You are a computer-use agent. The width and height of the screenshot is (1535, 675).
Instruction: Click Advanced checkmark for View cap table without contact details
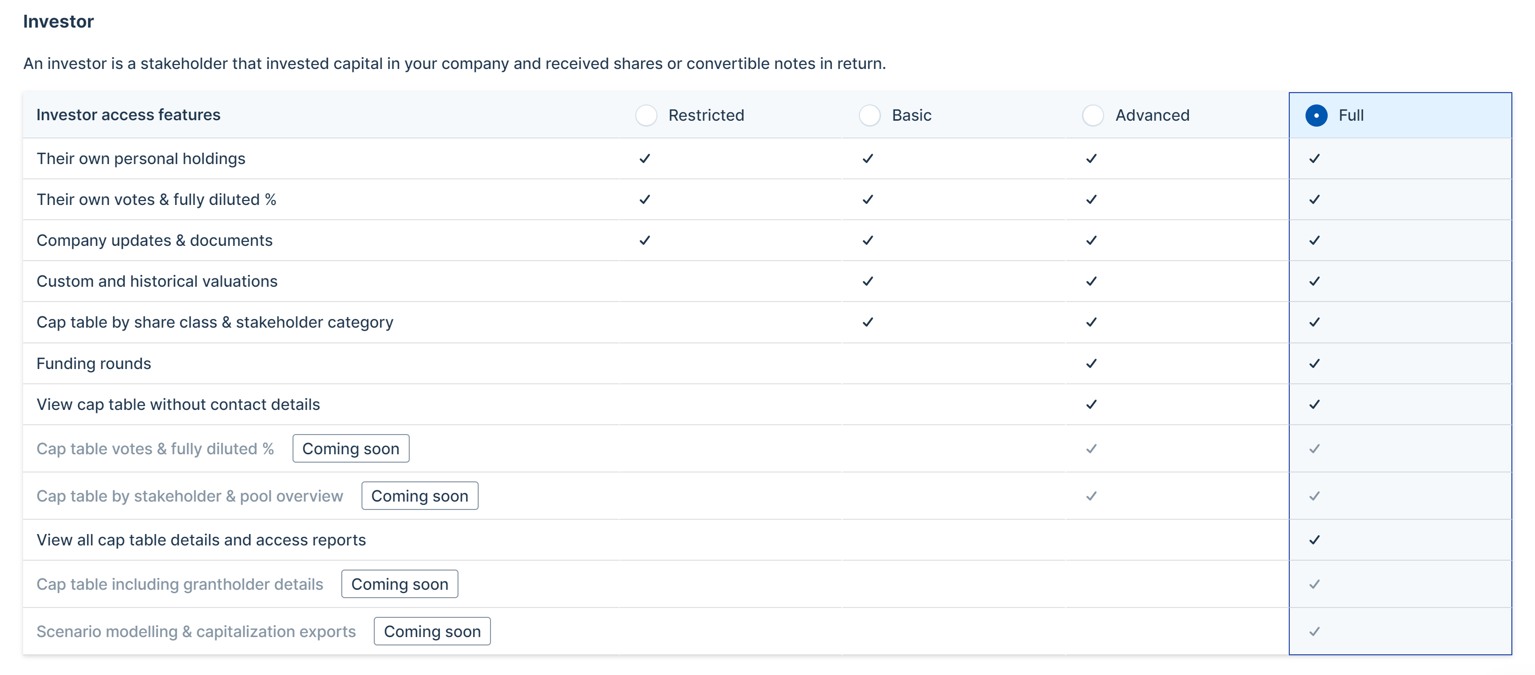pos(1092,405)
